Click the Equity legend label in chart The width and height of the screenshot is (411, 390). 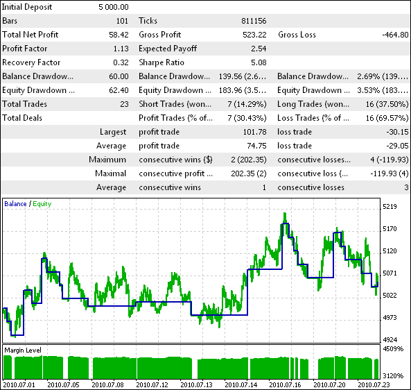point(42,204)
